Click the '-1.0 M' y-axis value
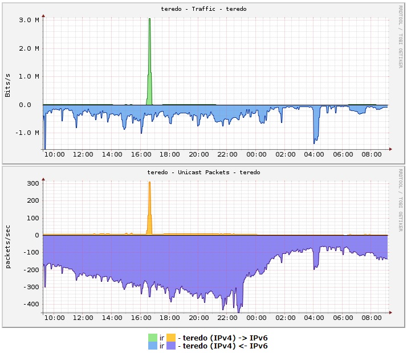Screen dimensions: 407x353 (27, 133)
